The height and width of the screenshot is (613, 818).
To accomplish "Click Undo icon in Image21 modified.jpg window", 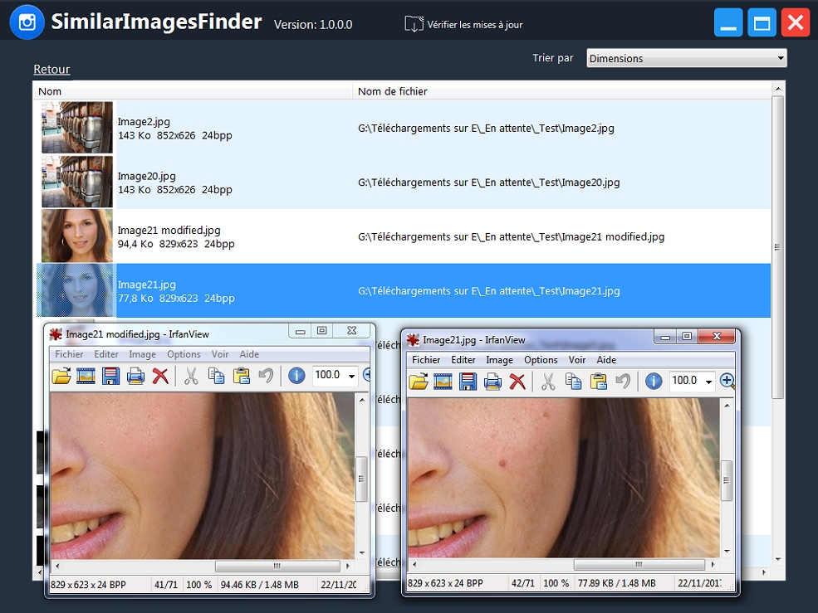I will click(266, 375).
